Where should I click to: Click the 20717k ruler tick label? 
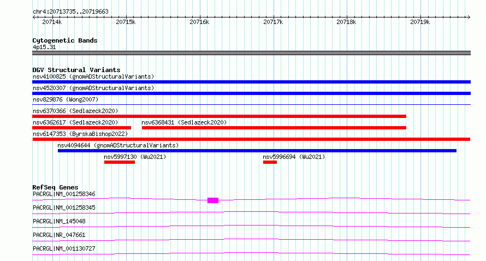pos(273,22)
